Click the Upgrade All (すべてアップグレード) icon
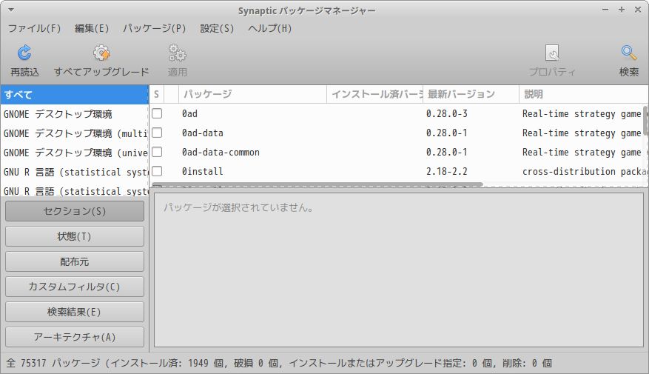 (101, 53)
